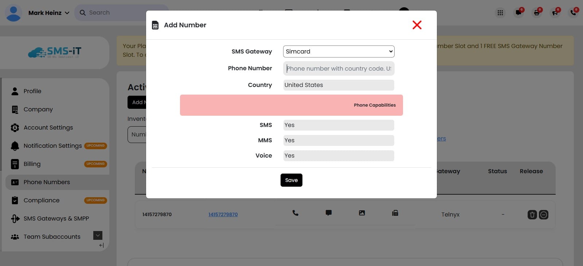Click the UPCOMING badge next to Compliance
Screen dimensions: 583x266
tap(95, 201)
